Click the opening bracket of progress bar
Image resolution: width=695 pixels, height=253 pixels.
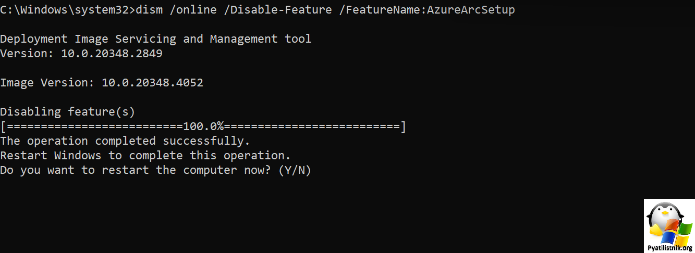click(x=4, y=126)
